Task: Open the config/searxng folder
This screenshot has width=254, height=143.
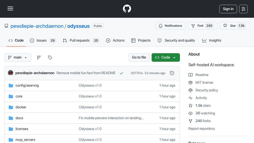Action: pos(27,86)
